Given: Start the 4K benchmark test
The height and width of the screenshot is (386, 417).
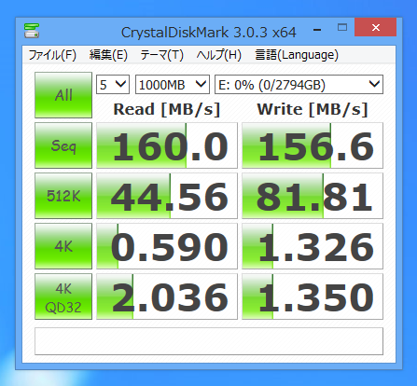Looking at the screenshot, I should pyautogui.click(x=63, y=246).
